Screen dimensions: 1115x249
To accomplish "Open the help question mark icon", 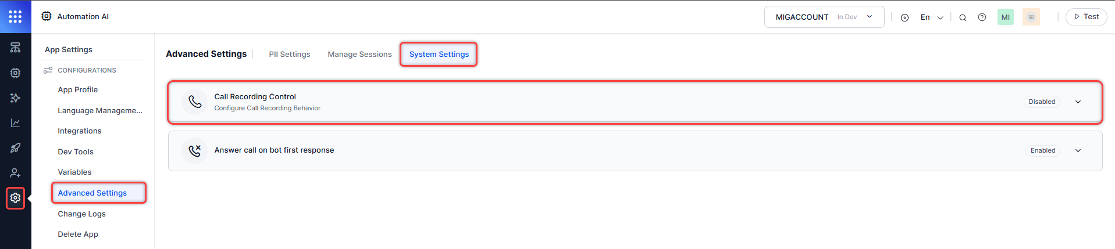I will pyautogui.click(x=982, y=17).
